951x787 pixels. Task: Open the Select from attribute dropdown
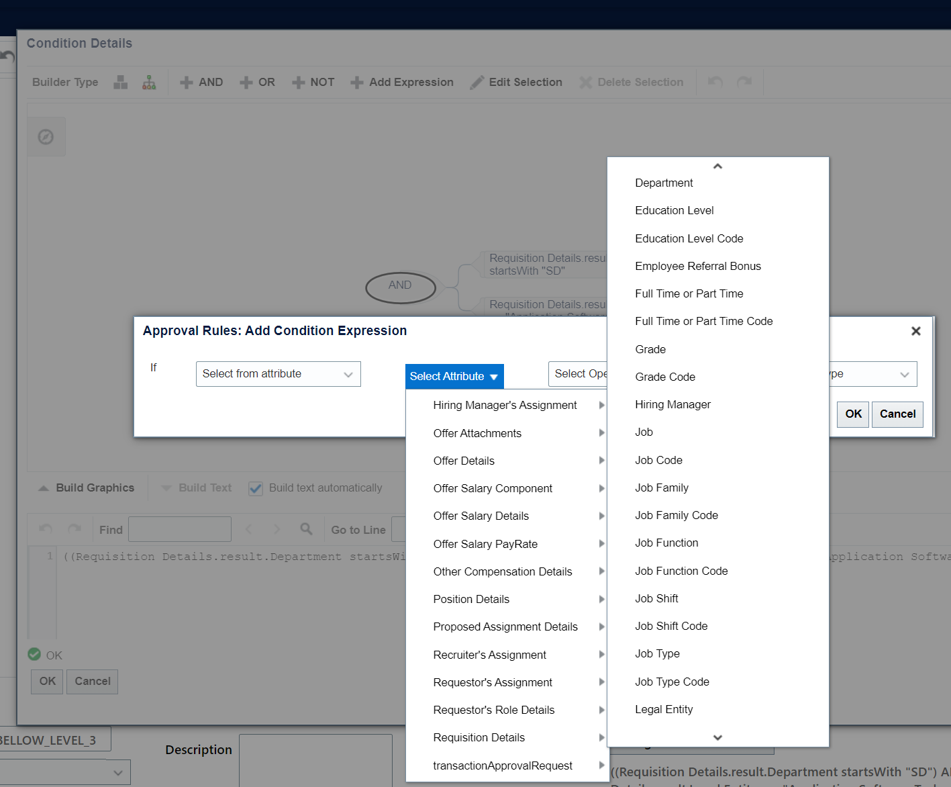pyautogui.click(x=278, y=374)
